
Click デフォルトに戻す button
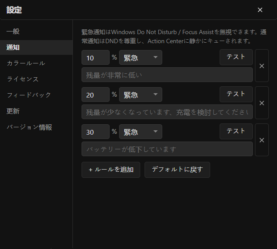click(x=177, y=170)
